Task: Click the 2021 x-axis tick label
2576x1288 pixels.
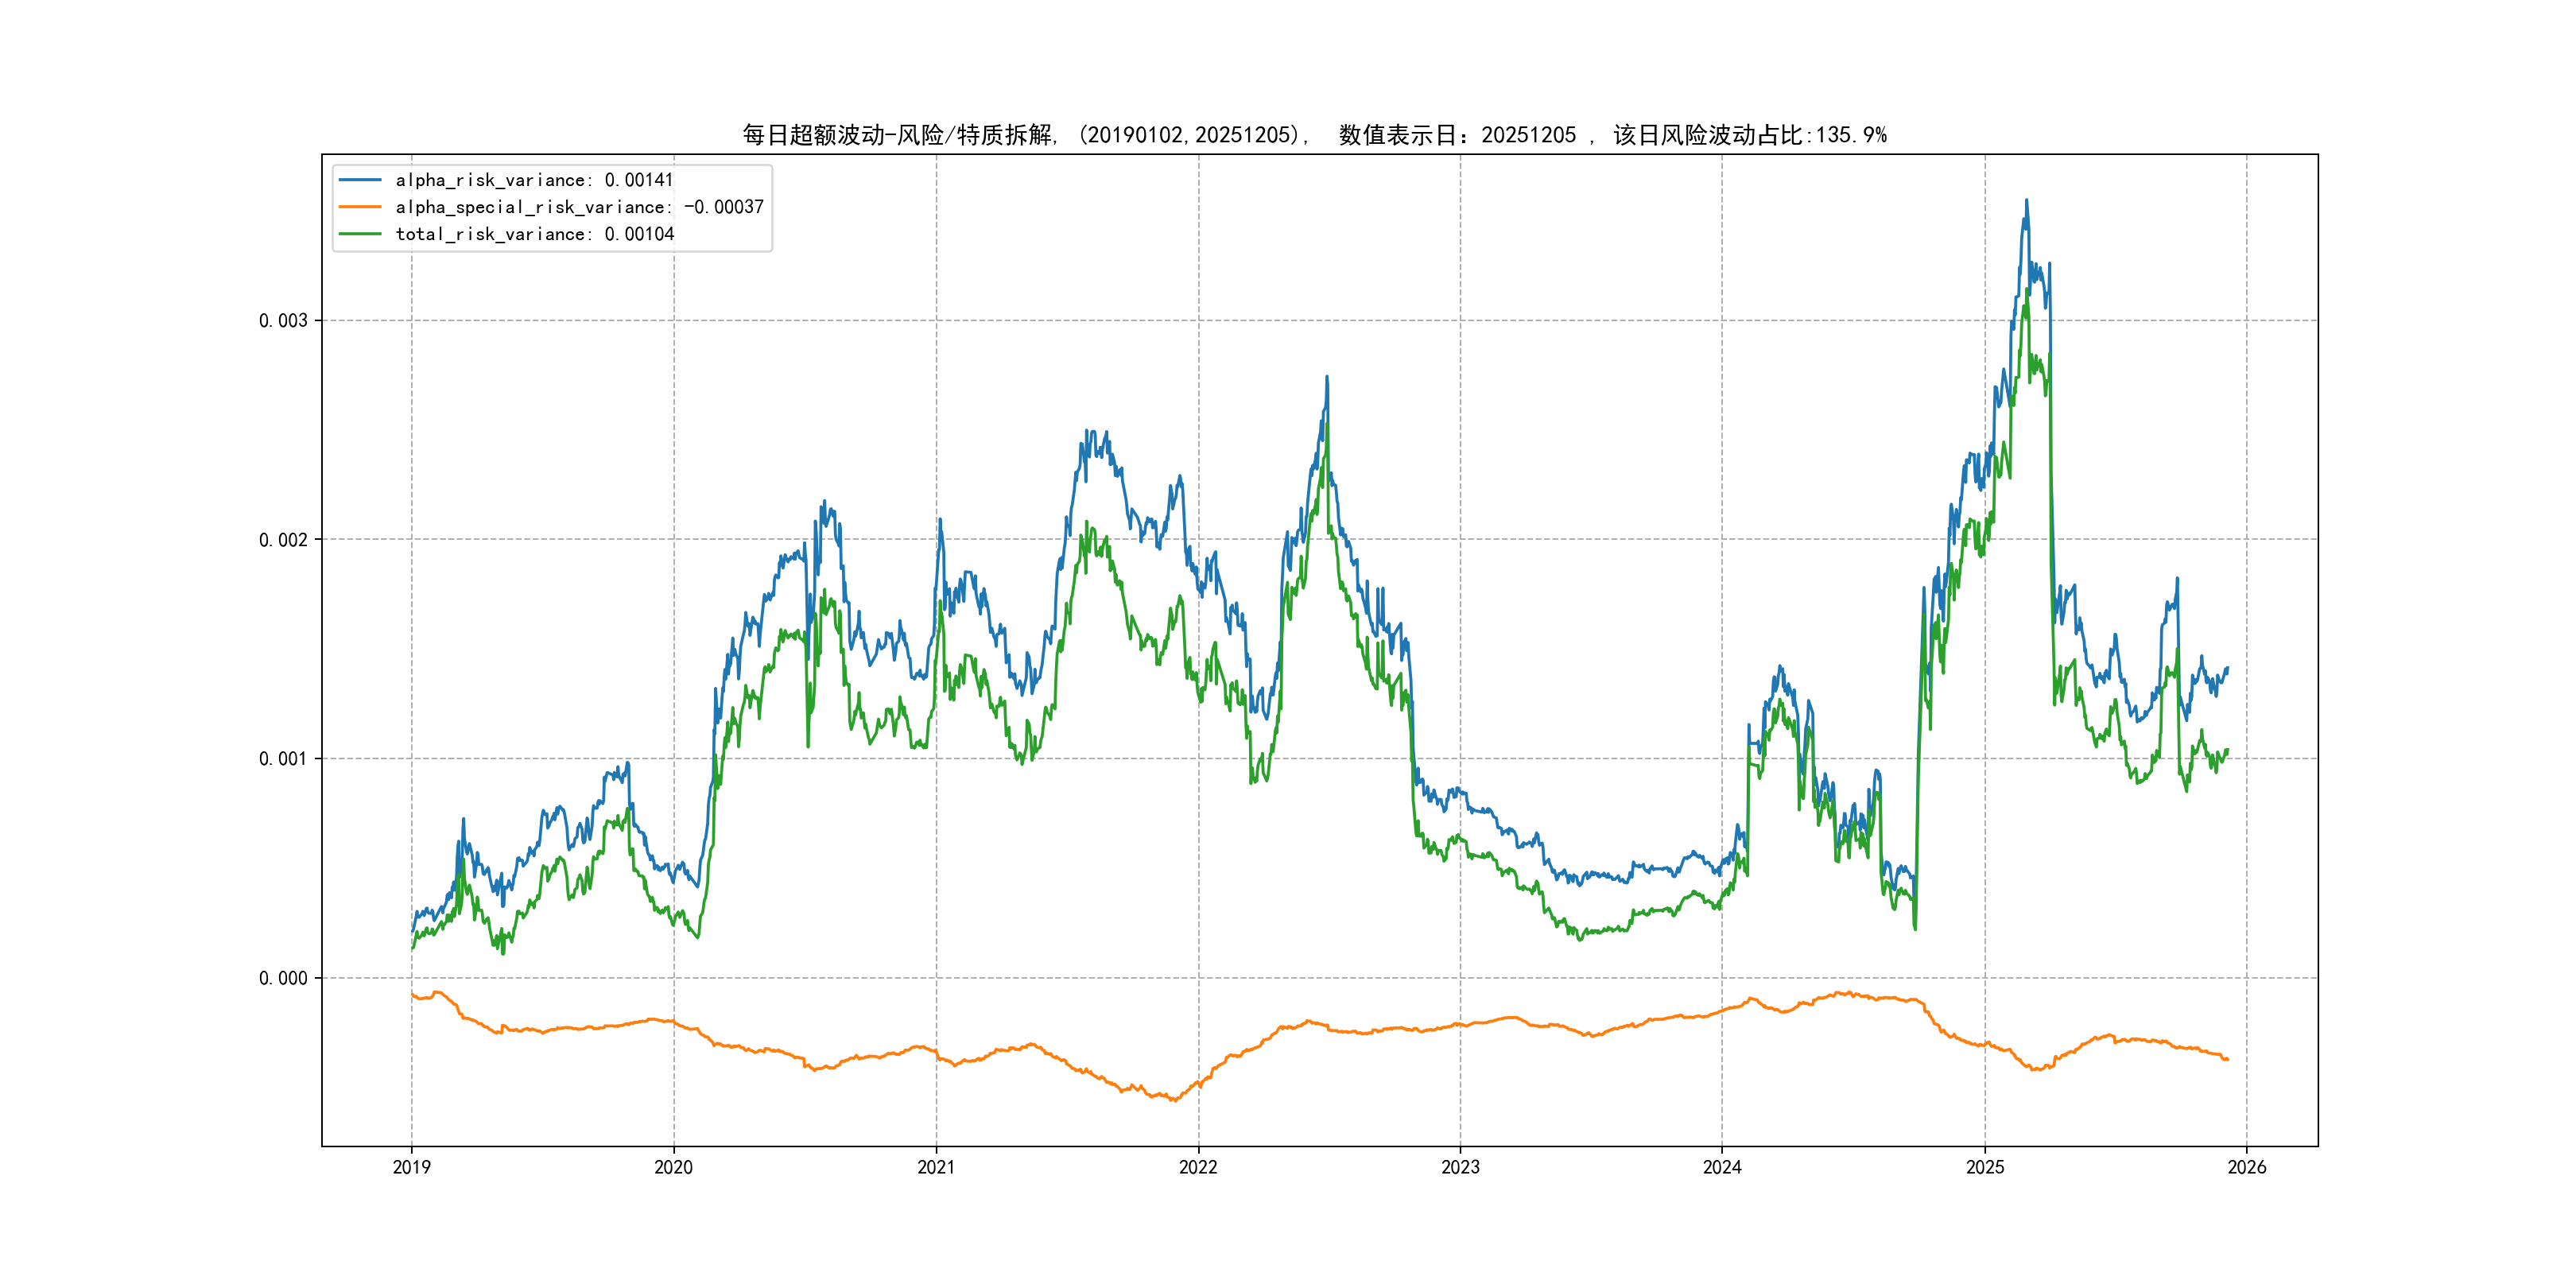Action: click(x=936, y=1167)
